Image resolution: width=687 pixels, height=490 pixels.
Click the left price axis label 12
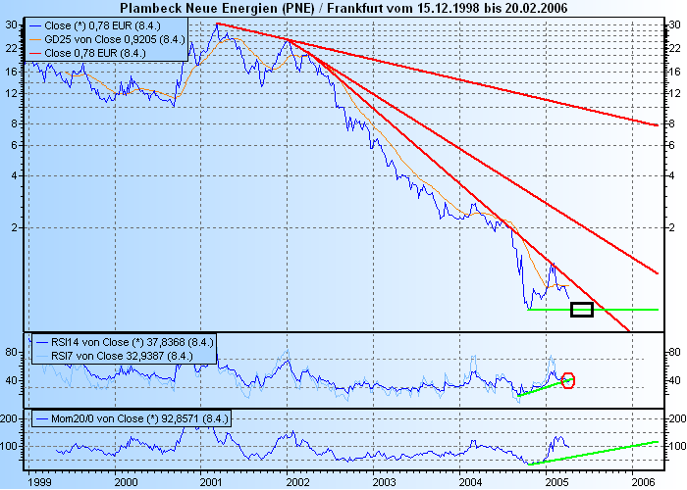[x=12, y=93]
